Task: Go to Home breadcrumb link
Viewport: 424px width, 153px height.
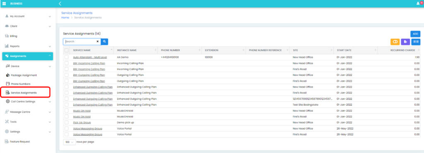Action: pos(65,17)
